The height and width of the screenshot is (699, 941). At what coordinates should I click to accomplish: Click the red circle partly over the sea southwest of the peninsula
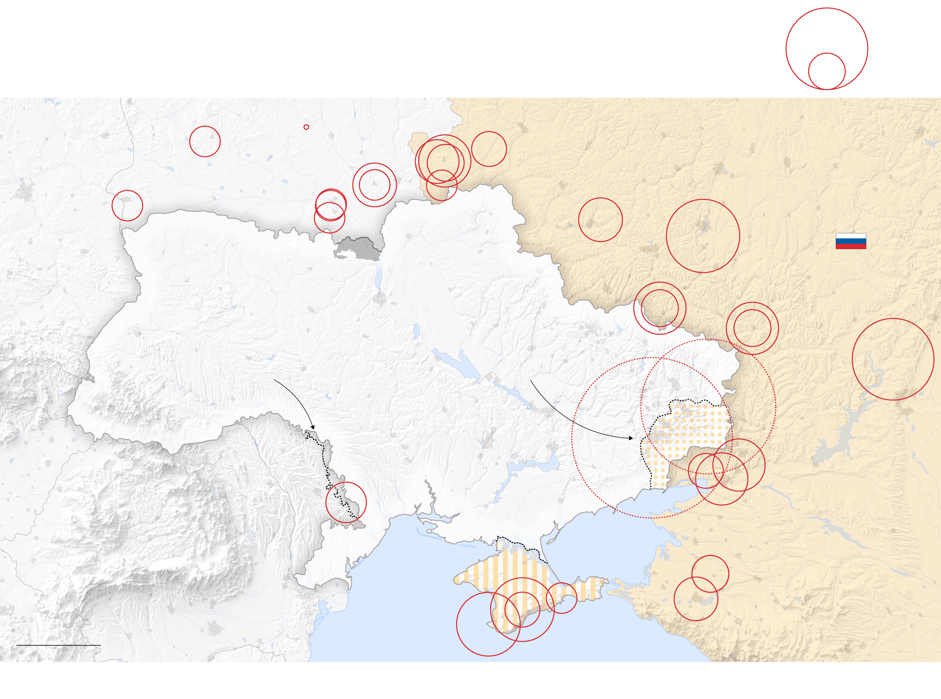488,624
